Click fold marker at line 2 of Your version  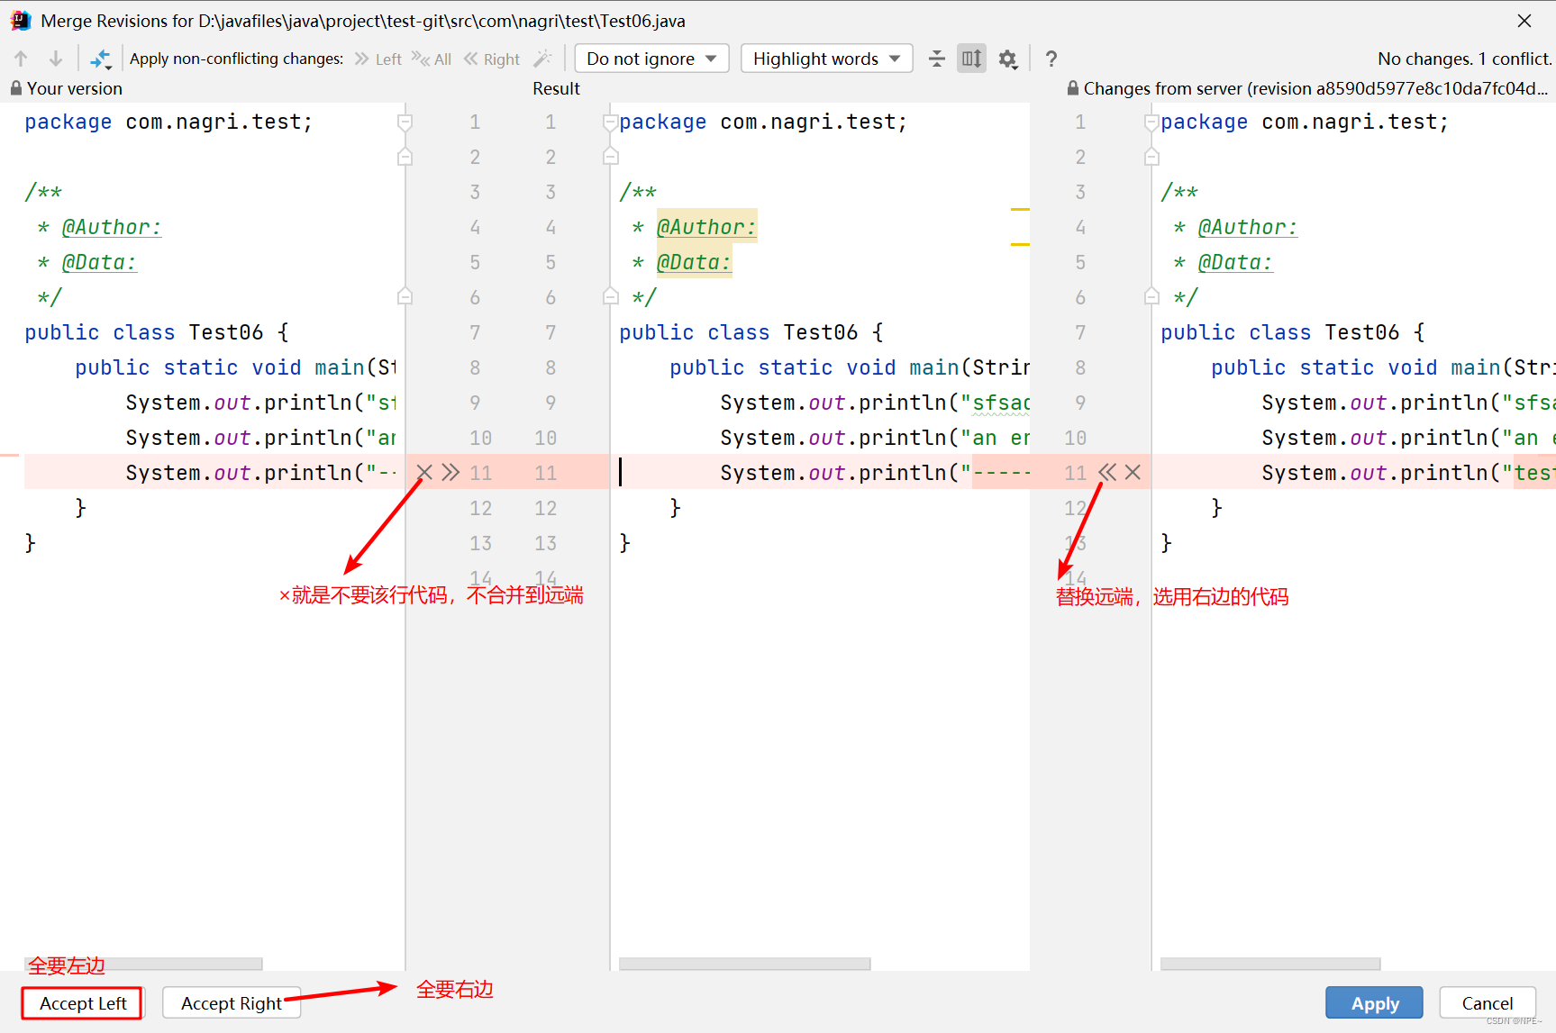405,157
